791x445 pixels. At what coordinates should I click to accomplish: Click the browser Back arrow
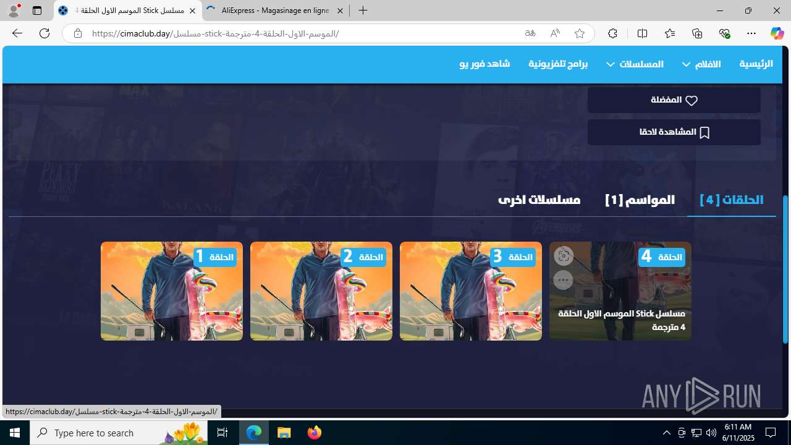(17, 33)
